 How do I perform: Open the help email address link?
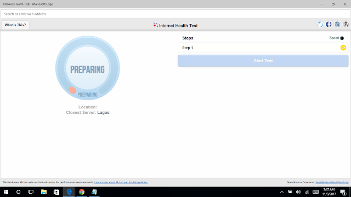(332, 182)
